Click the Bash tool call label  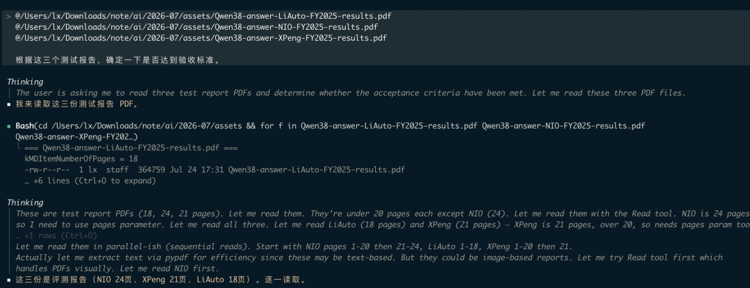coord(25,126)
